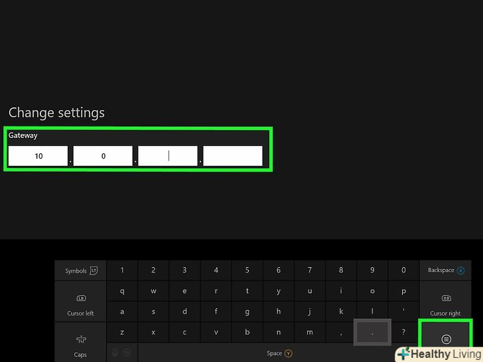Tap the number 7 key
Screen dimensions: 483x362
pos(310,271)
